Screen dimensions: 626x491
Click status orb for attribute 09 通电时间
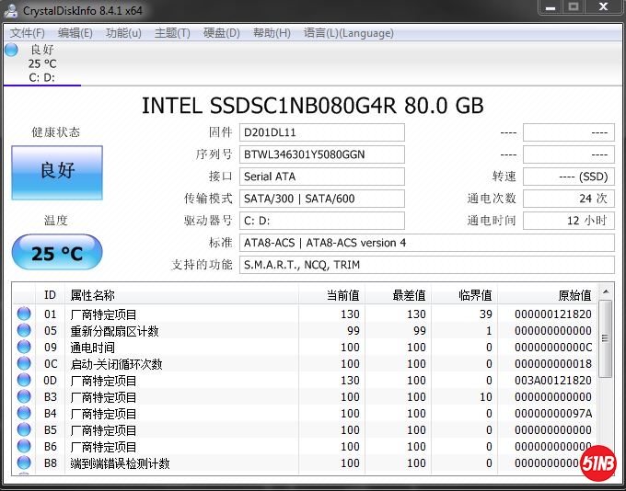click(23, 348)
